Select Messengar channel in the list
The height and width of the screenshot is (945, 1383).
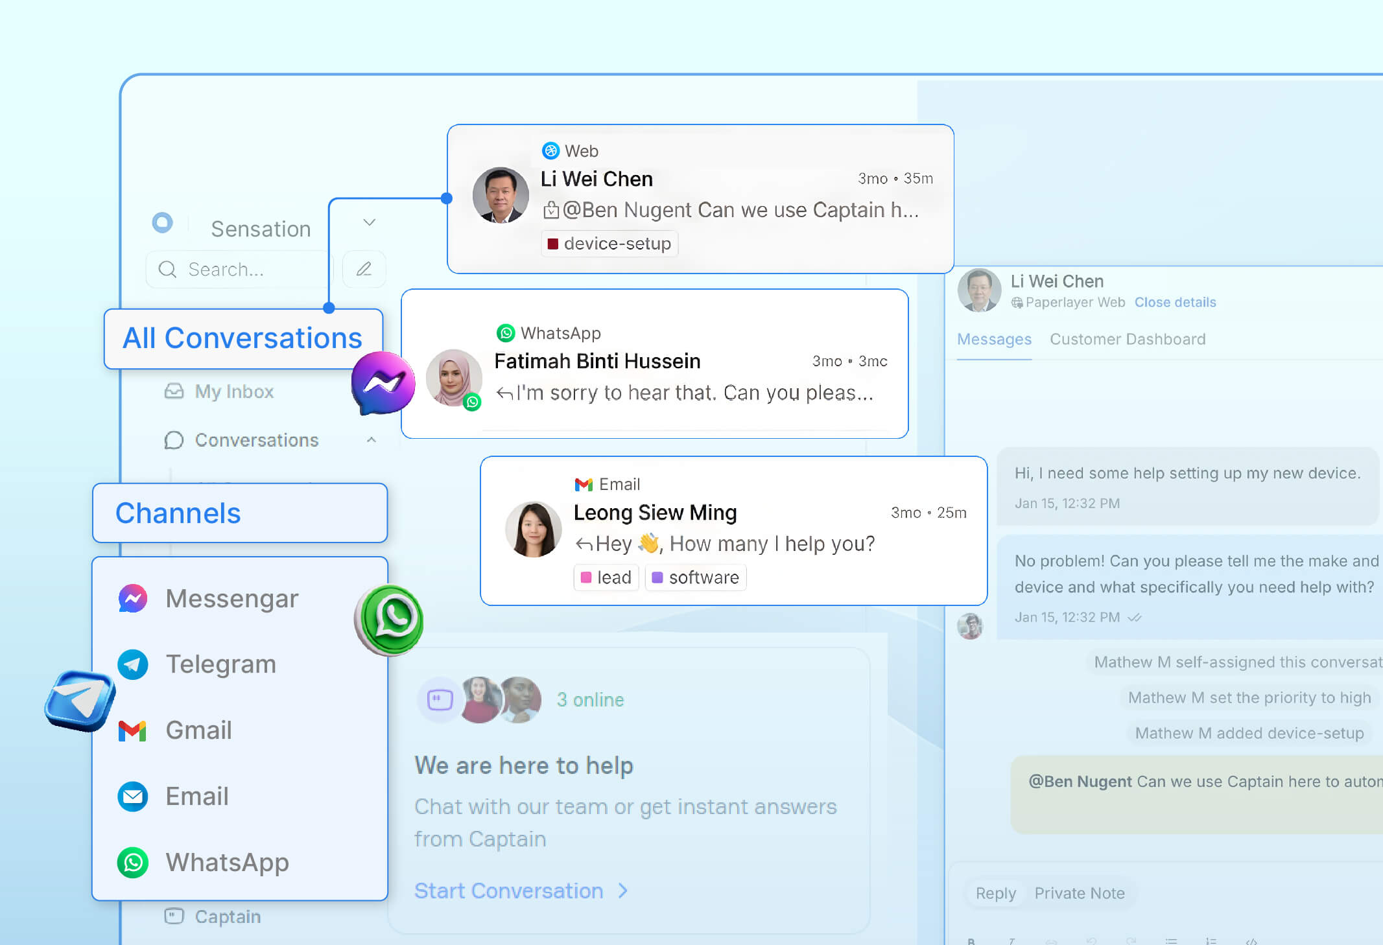click(231, 598)
